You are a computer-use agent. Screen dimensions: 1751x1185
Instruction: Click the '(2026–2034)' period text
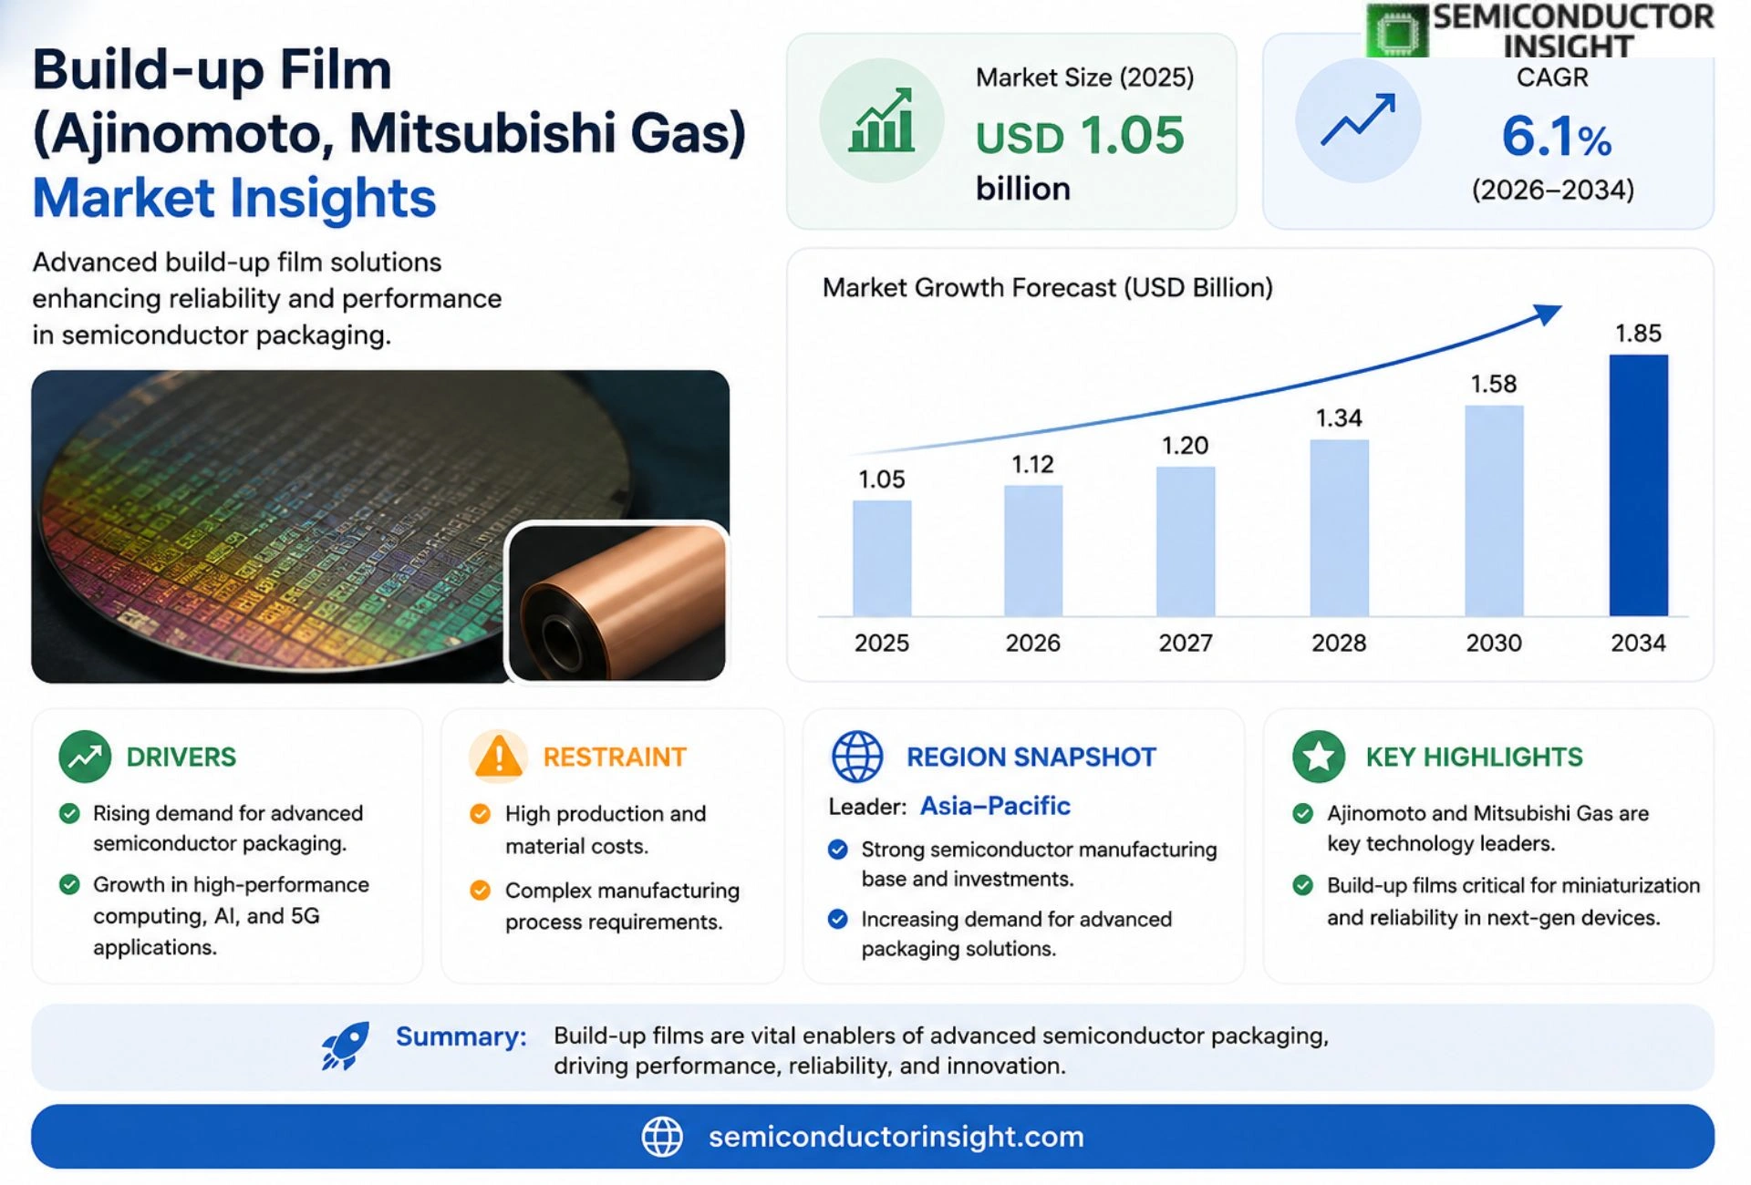[1553, 190]
